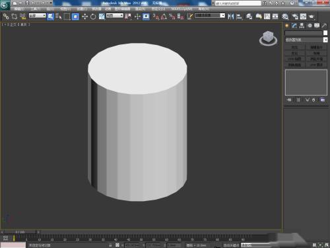The height and width of the screenshot is (248, 330).
Task: Toggle the Spinner Snap button
Action: tap(181, 17)
